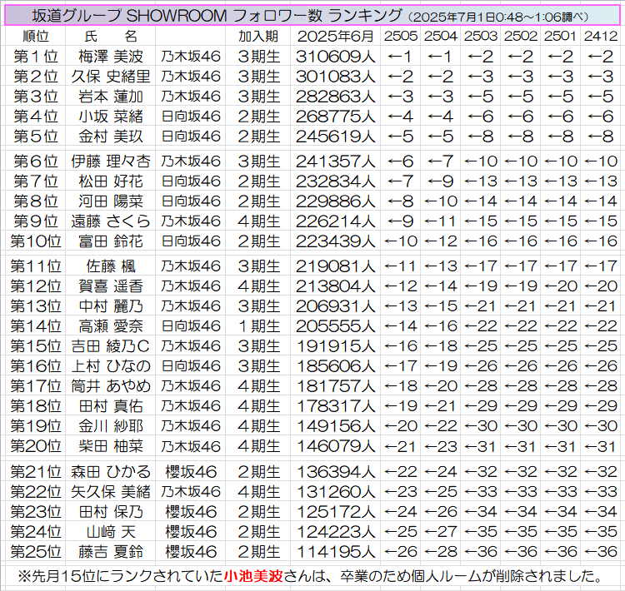Click the follower count 219081人
Viewport: 625px width, 591px height.
coord(335,266)
